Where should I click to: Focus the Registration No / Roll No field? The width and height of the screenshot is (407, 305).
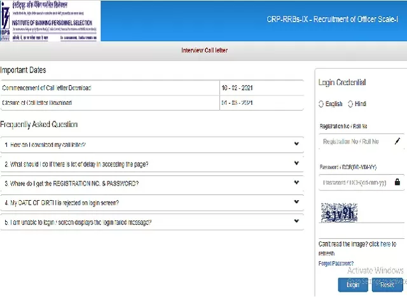pos(356,141)
